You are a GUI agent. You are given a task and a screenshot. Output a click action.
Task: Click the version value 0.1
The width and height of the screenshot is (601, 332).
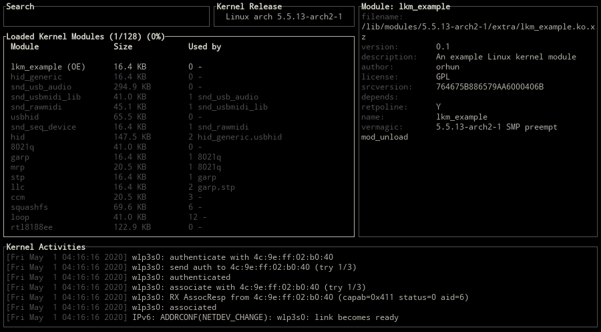click(443, 47)
